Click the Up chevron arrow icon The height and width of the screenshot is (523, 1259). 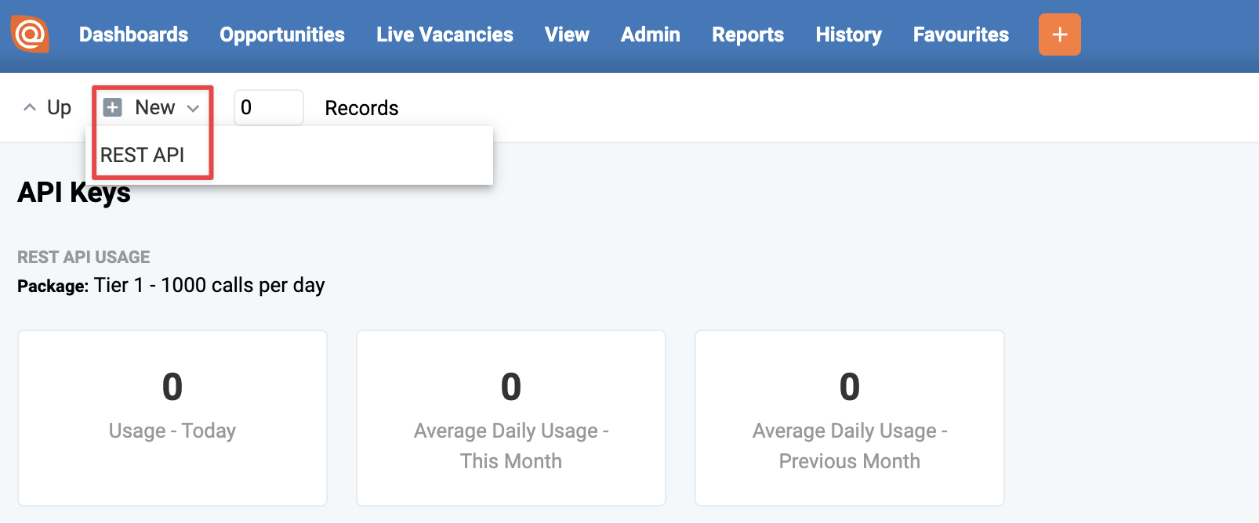(x=30, y=107)
